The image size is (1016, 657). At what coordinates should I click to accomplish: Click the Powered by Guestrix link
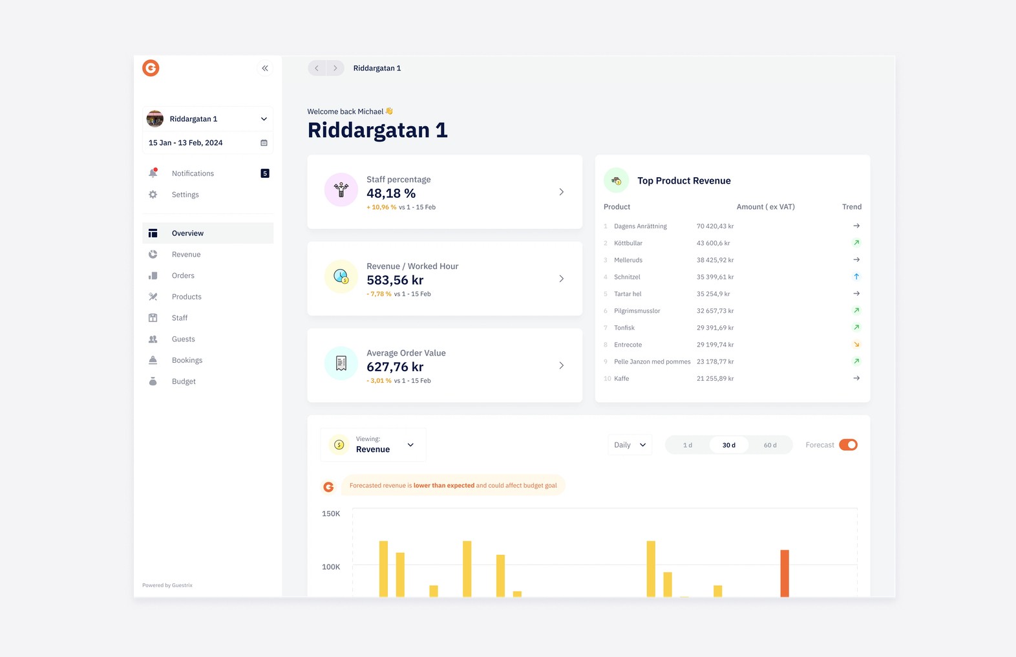[x=167, y=585]
